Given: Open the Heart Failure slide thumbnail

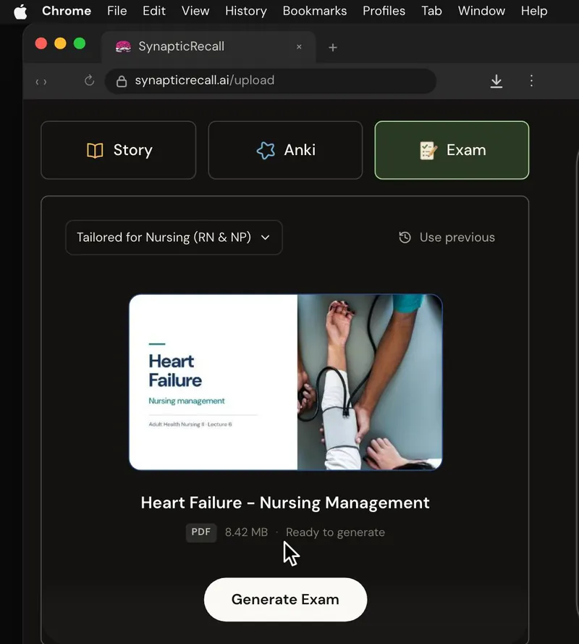Looking at the screenshot, I should (x=286, y=382).
